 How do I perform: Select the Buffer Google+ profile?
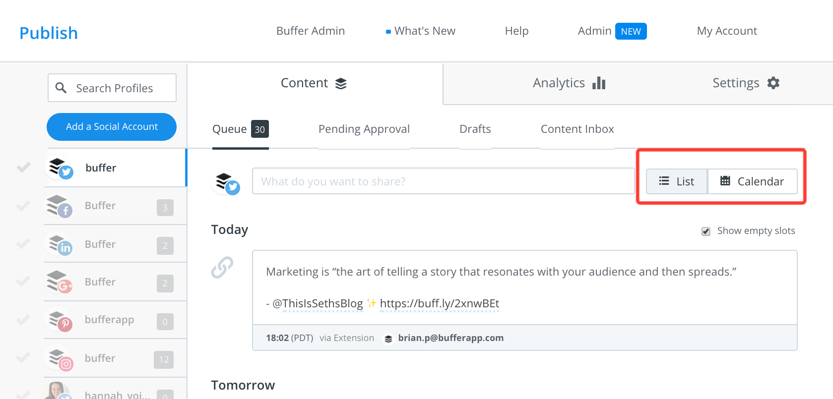point(115,282)
